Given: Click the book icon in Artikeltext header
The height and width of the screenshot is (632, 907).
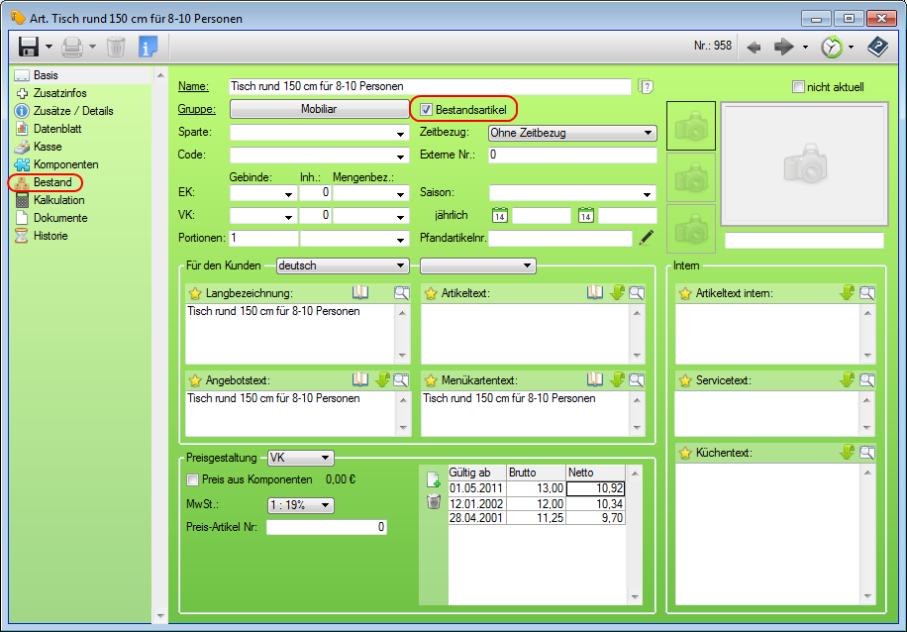Looking at the screenshot, I should 595,293.
